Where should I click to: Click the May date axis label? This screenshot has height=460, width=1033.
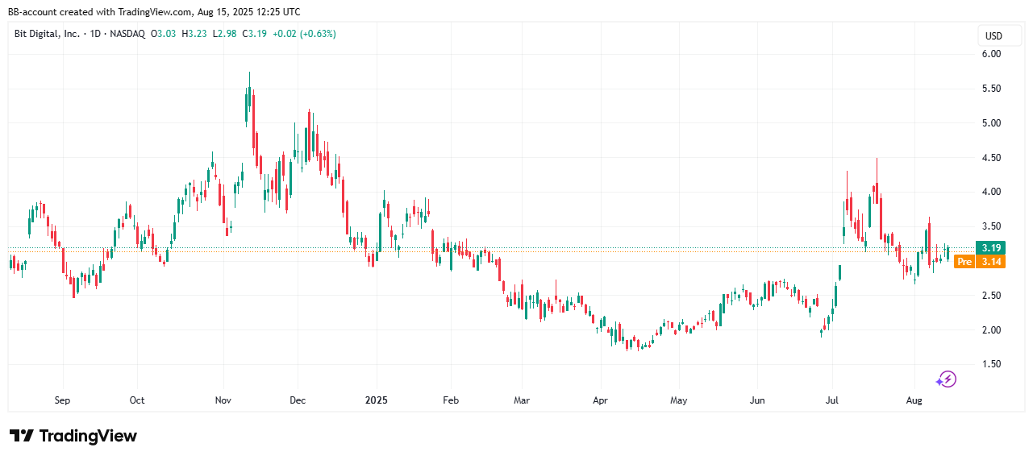[x=678, y=400]
